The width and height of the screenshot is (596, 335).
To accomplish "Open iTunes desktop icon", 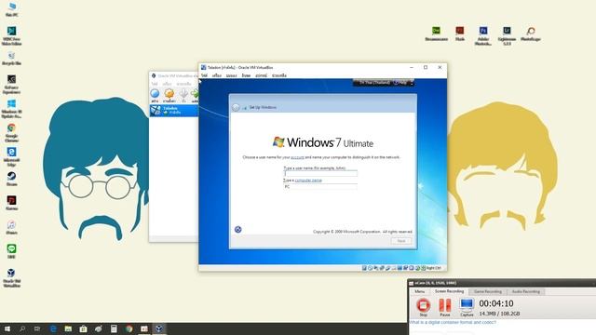I will tap(11, 227).
